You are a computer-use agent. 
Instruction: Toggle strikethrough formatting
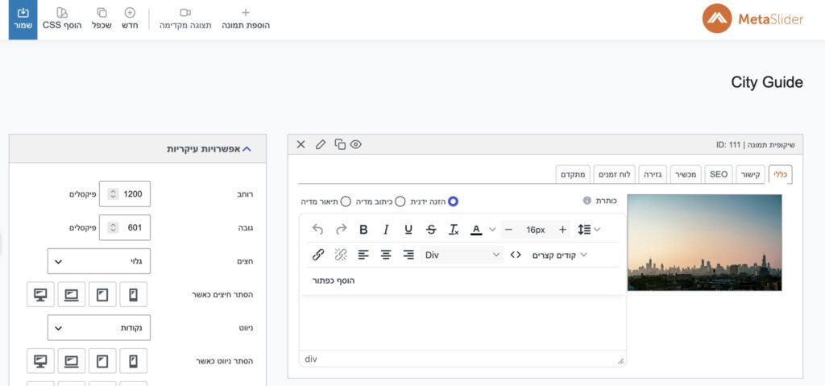pos(431,229)
